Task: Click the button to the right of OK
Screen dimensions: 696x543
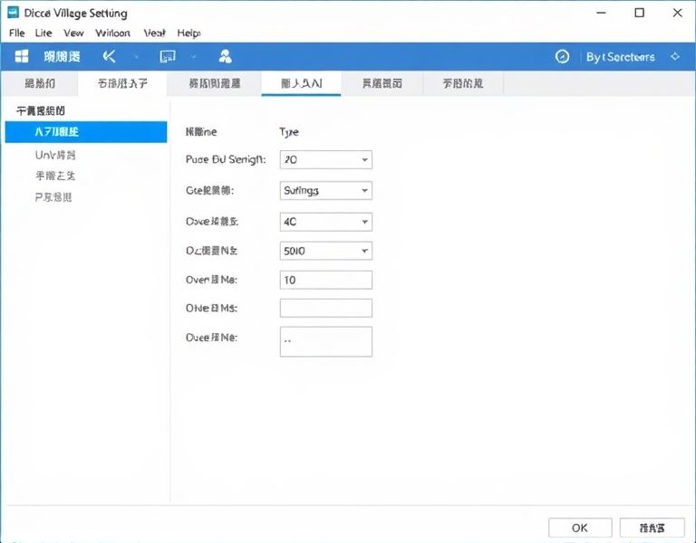Action: coord(652,528)
